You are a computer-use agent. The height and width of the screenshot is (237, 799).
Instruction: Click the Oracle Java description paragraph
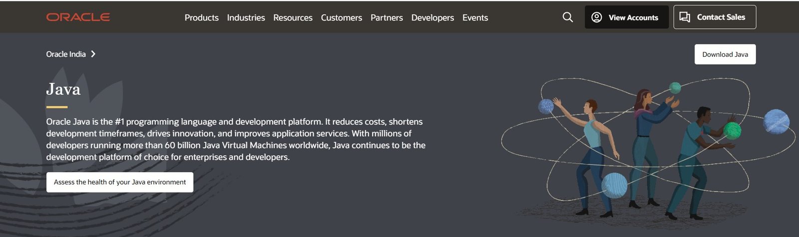(x=236, y=139)
